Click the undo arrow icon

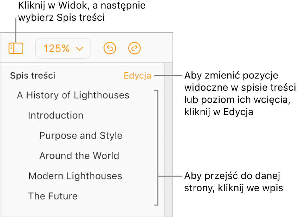pos(110,48)
